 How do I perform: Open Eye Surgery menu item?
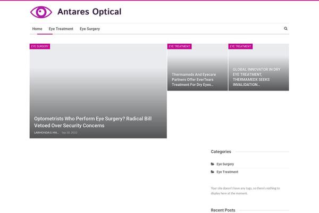click(x=90, y=29)
